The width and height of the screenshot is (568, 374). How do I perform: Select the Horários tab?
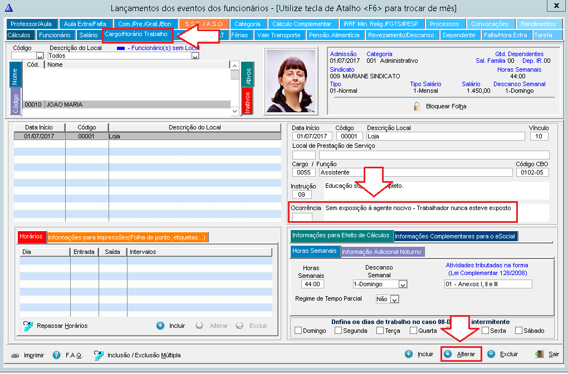(32, 236)
